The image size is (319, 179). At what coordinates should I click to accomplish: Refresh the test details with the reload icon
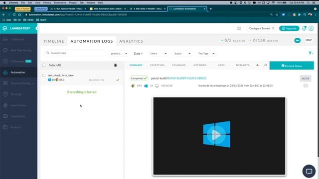click(x=266, y=65)
